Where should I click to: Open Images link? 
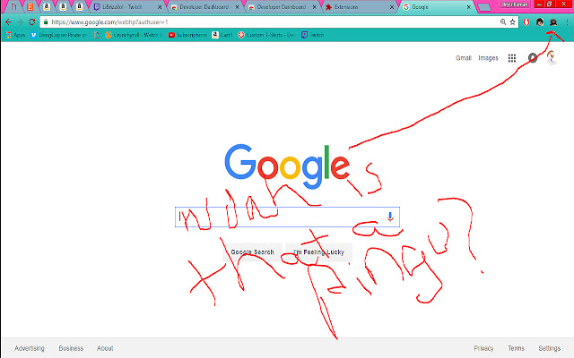[488, 57]
